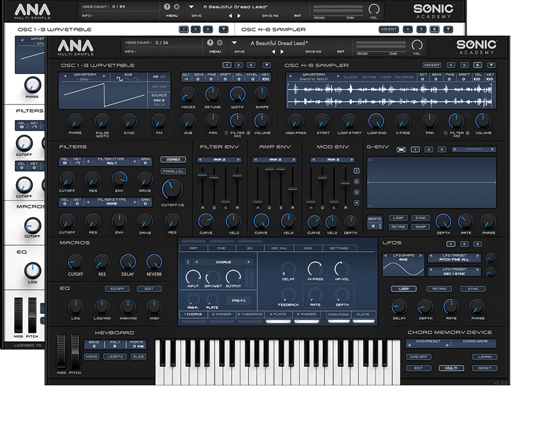Open the SETTINGS tab in the effects panel
555x437 pixels.
(x=339, y=247)
